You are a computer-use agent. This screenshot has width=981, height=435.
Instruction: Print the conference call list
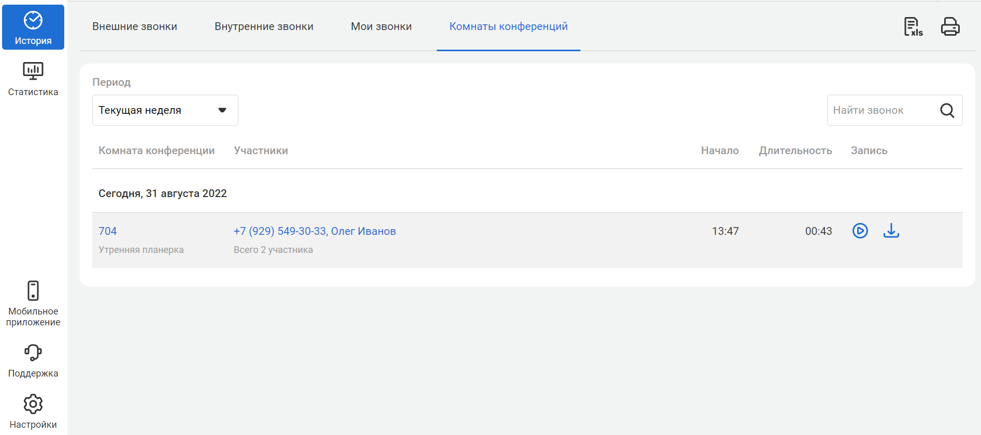(950, 27)
